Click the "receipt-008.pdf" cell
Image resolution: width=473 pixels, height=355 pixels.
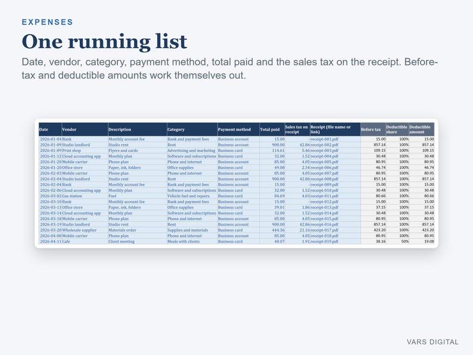coord(335,179)
